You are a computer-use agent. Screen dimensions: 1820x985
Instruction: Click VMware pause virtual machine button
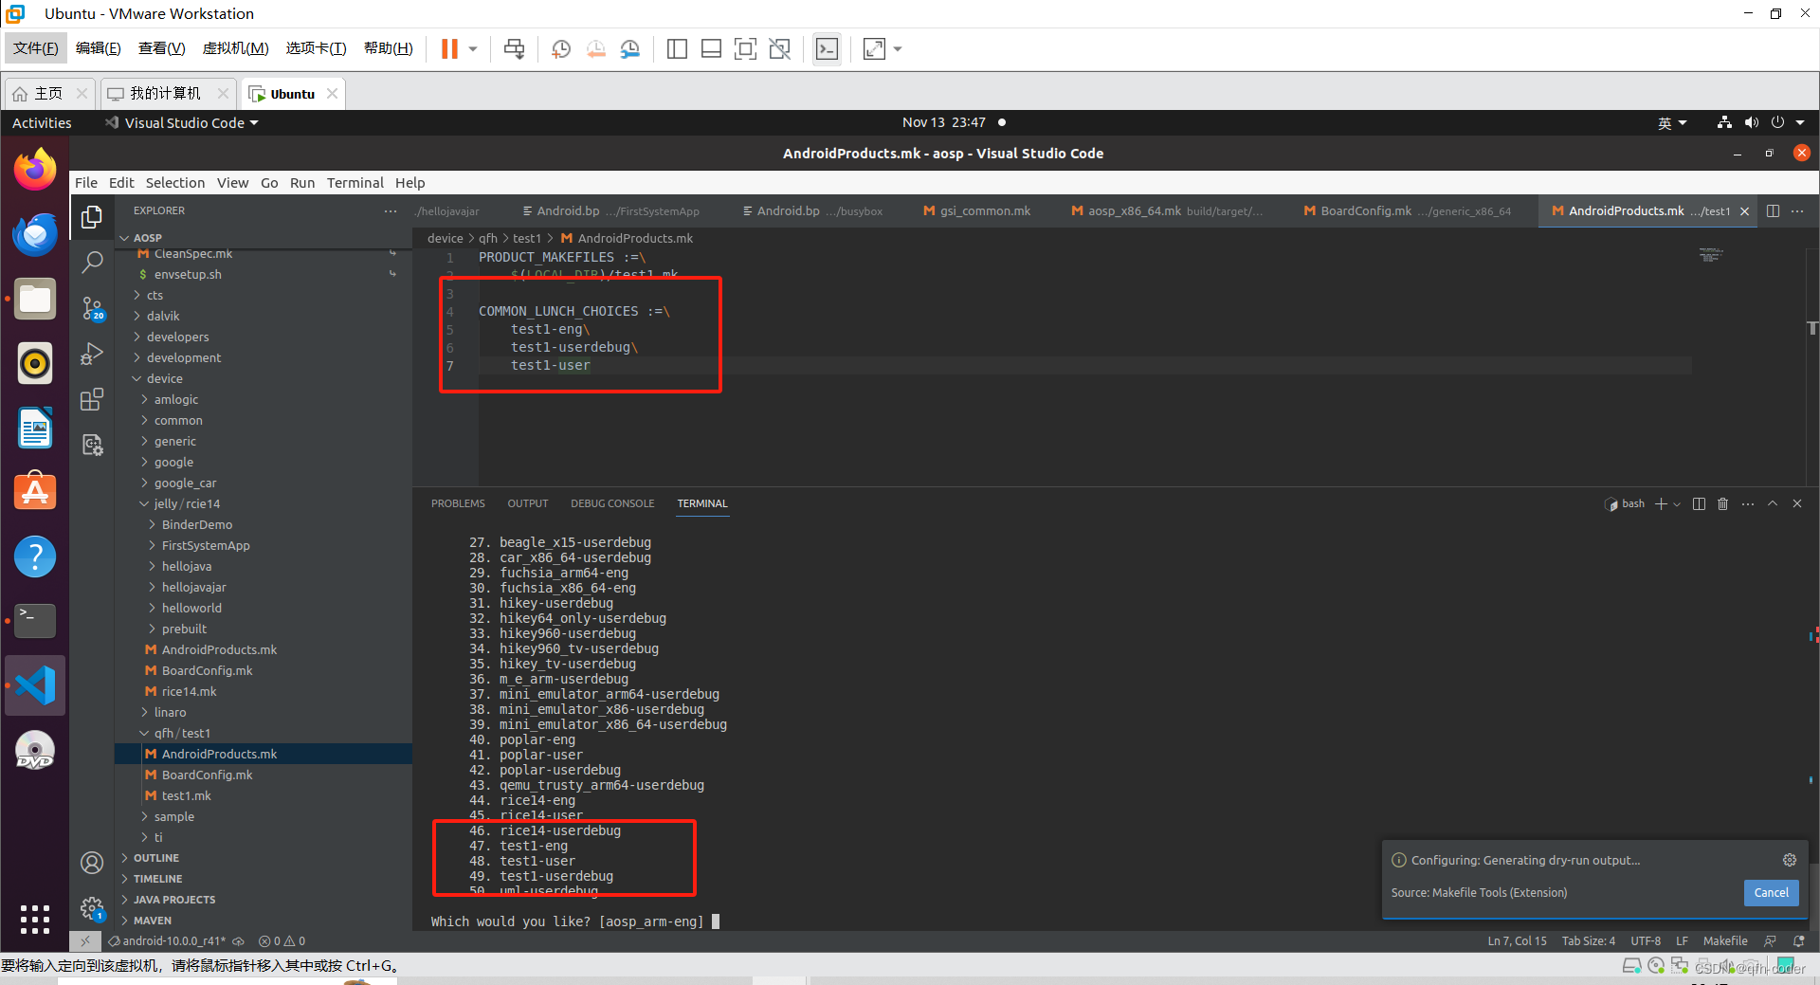click(449, 49)
